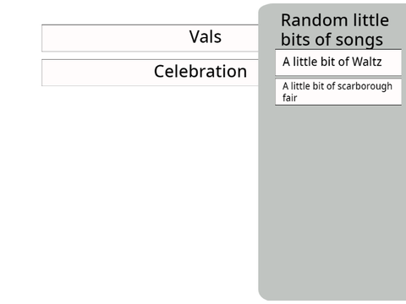Click the Random little bits of songs heading
Image resolution: width=406 pixels, height=304 pixels.
(x=335, y=30)
